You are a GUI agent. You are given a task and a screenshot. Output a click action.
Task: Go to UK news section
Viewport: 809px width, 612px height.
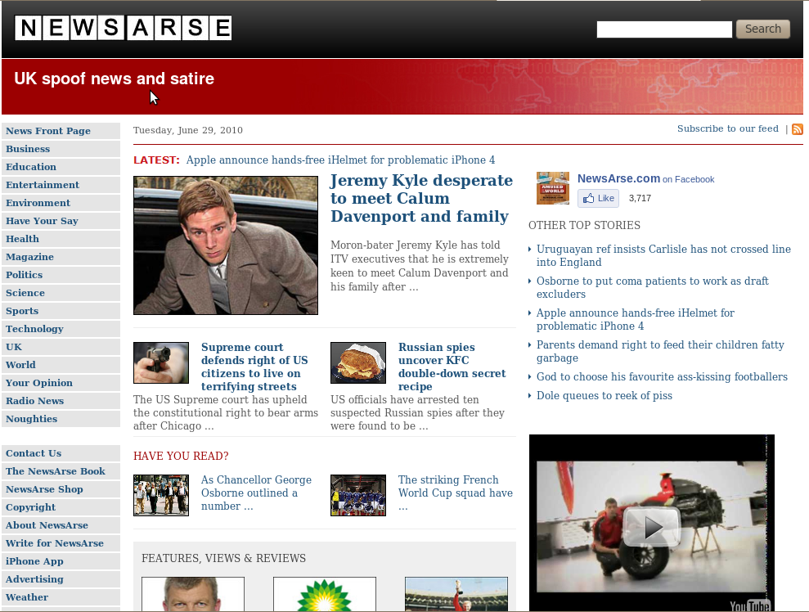[61, 347]
